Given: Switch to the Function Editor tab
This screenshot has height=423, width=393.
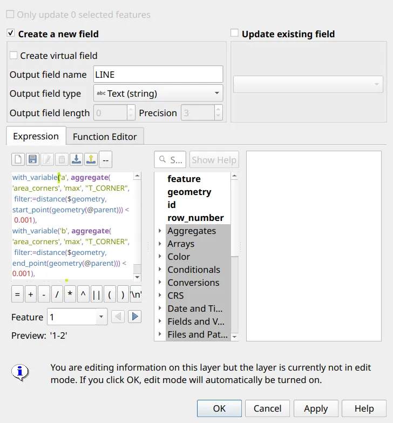Looking at the screenshot, I should (x=105, y=137).
